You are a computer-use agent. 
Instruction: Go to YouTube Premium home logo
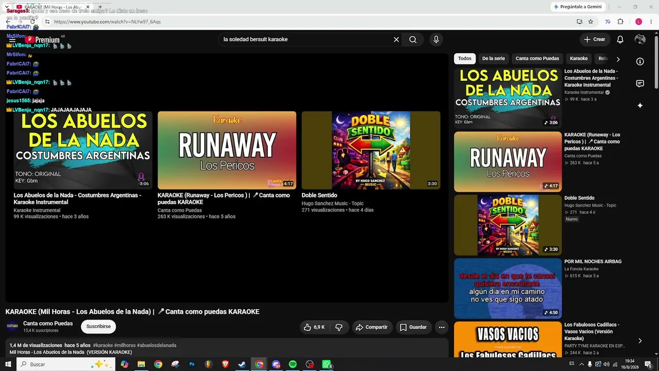(44, 40)
